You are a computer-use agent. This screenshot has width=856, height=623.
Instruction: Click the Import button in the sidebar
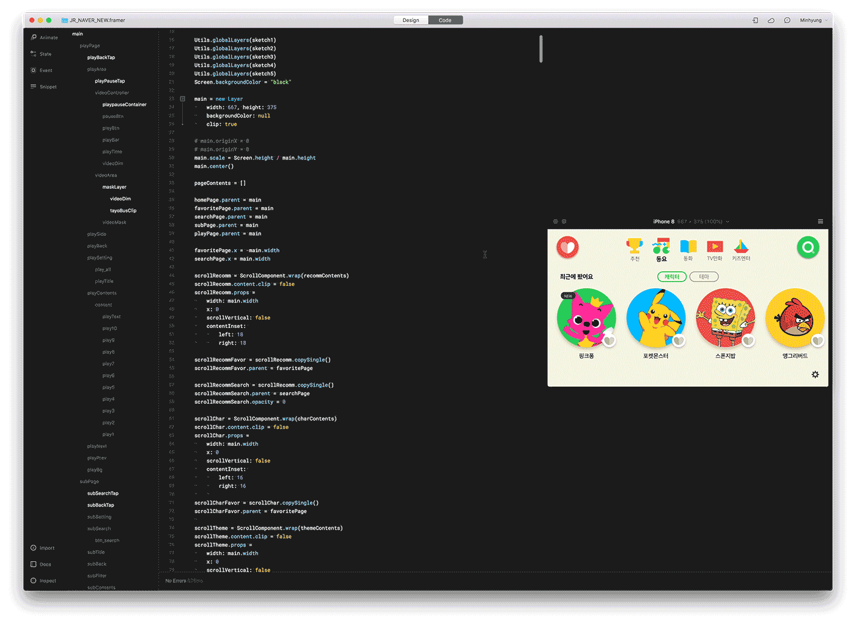coord(43,548)
